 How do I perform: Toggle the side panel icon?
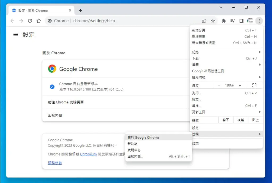[x=241, y=21]
